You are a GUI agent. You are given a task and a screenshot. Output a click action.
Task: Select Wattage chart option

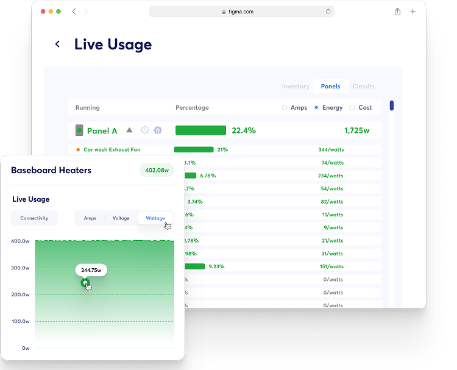[x=155, y=218]
